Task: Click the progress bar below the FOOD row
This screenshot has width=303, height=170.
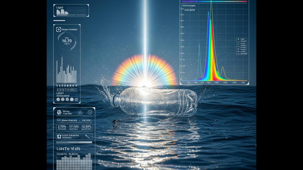Action: click(74, 142)
